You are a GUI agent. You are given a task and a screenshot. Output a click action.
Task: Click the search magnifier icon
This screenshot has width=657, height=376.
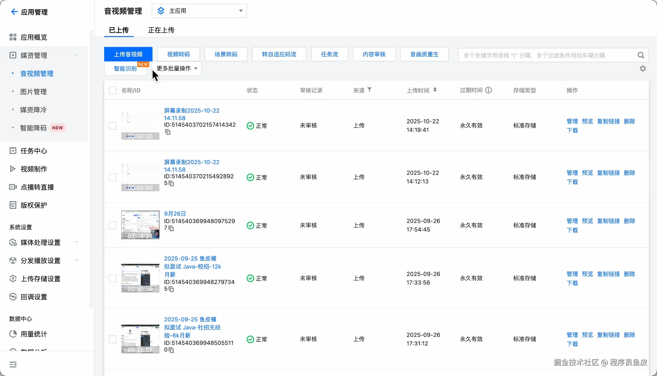pyautogui.click(x=641, y=55)
